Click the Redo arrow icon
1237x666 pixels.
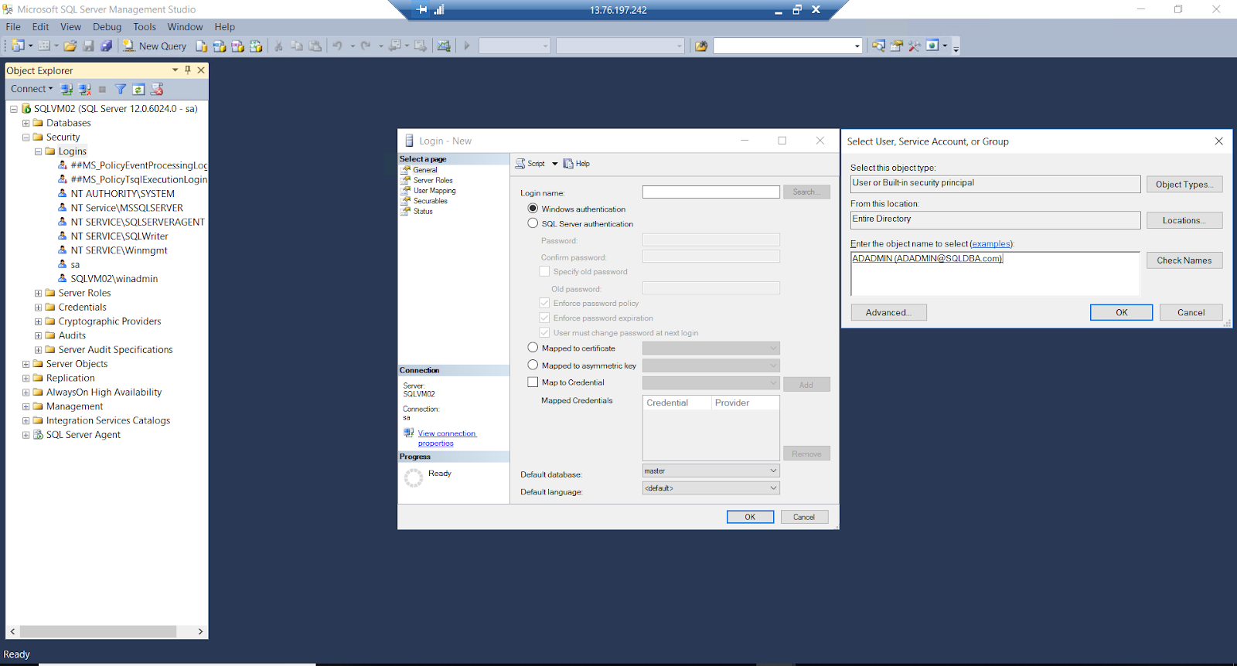(x=366, y=46)
